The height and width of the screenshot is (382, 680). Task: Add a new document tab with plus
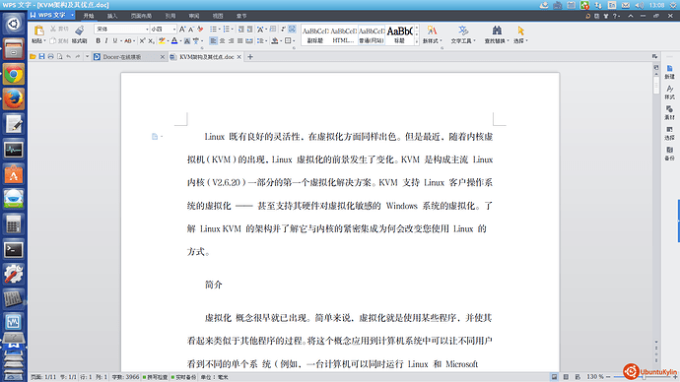[x=250, y=57]
